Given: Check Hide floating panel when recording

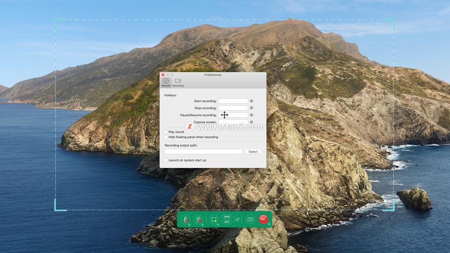Looking at the screenshot, I should pos(166,137).
